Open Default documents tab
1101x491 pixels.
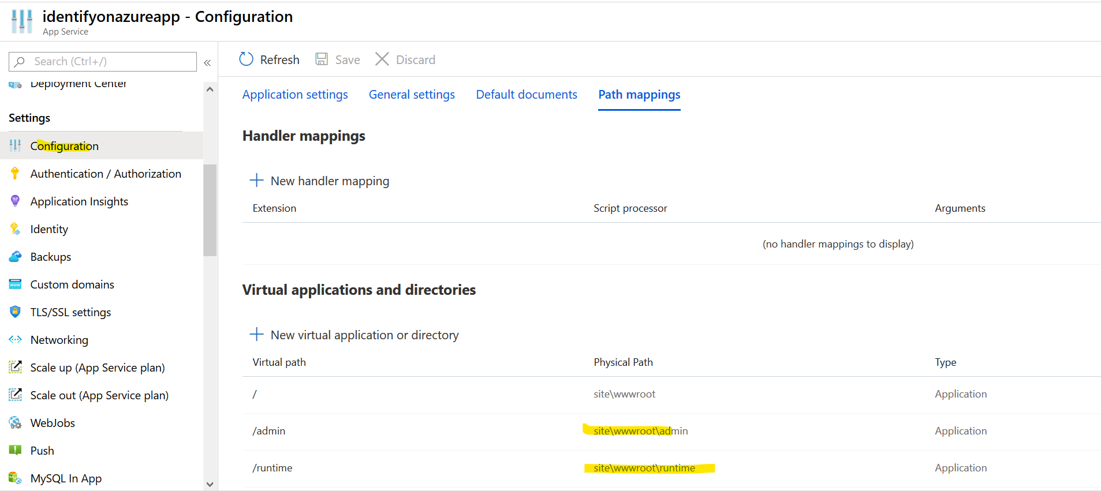527,95
